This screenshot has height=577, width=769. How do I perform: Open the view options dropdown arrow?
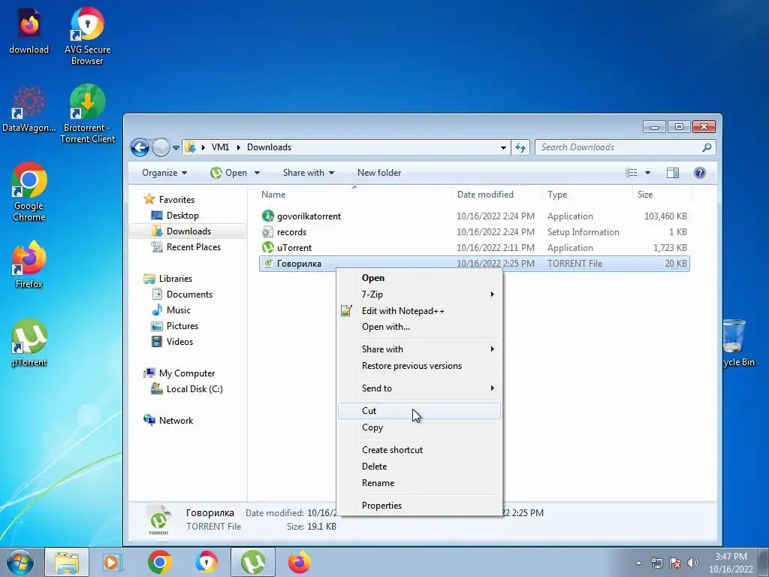[x=647, y=173]
